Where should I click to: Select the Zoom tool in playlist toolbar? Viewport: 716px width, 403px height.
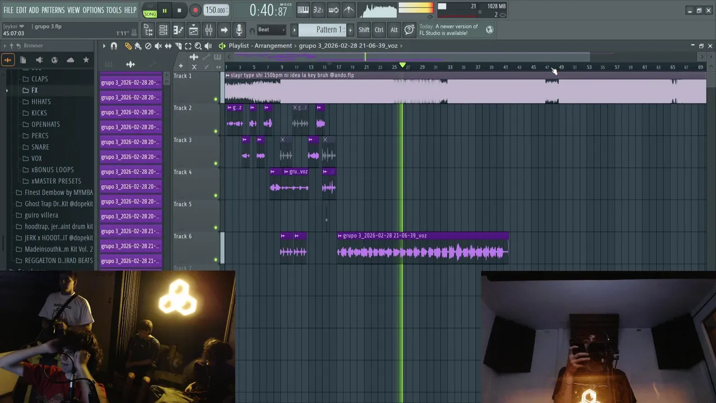click(x=198, y=46)
